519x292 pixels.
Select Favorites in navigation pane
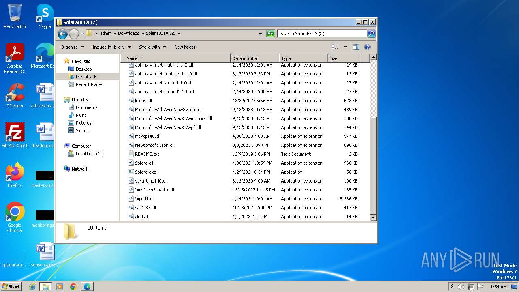tap(81, 61)
